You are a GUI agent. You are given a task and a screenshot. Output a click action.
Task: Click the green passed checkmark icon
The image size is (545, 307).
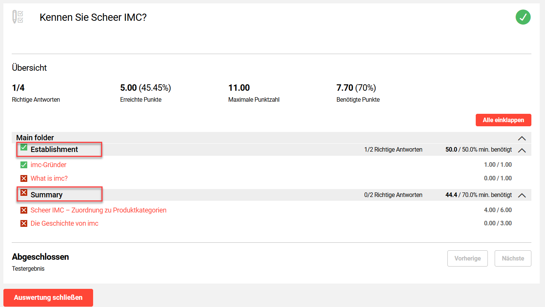523,17
